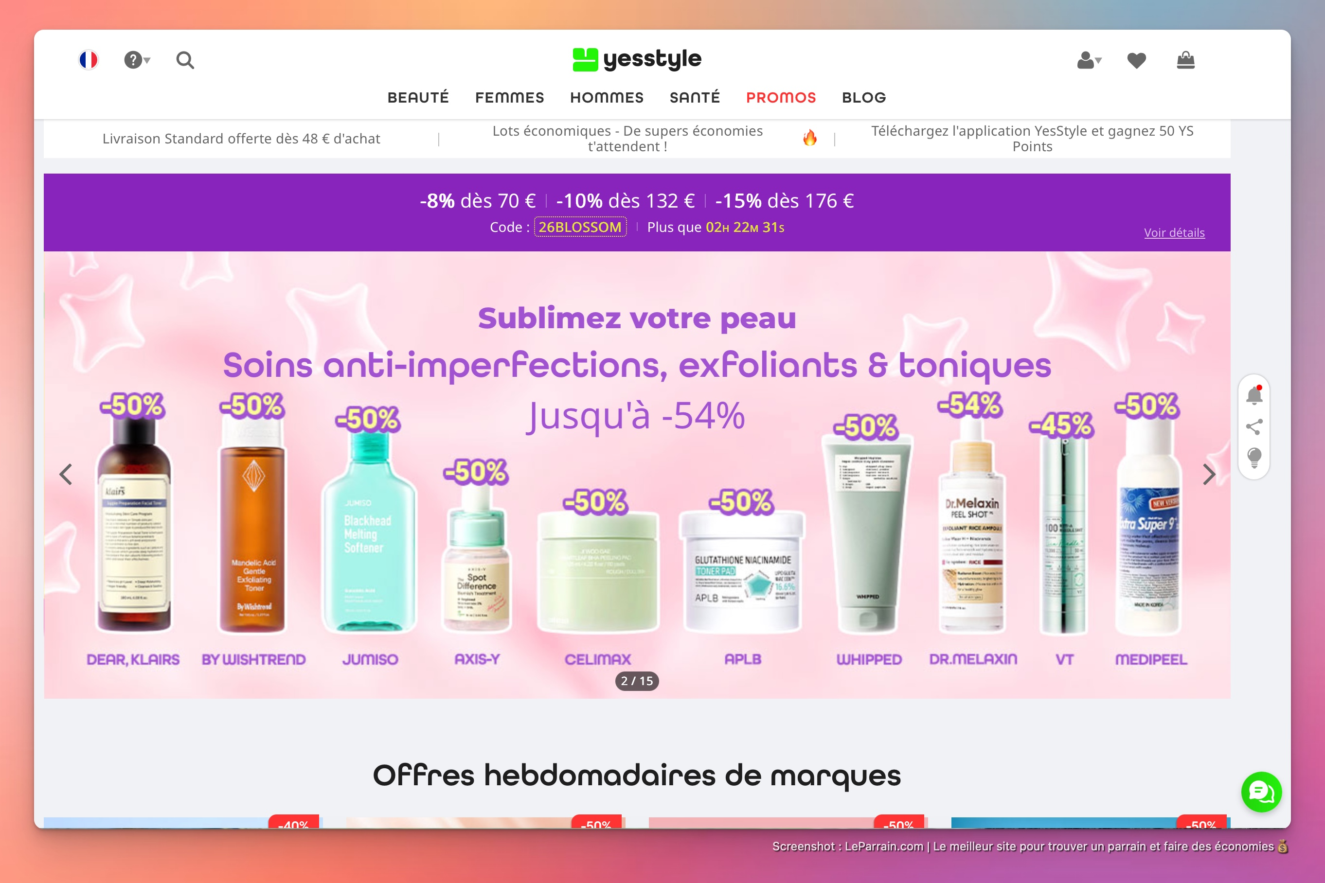The width and height of the screenshot is (1325, 883).
Task: Click the APLB toner pad product
Action: pyautogui.click(x=742, y=572)
